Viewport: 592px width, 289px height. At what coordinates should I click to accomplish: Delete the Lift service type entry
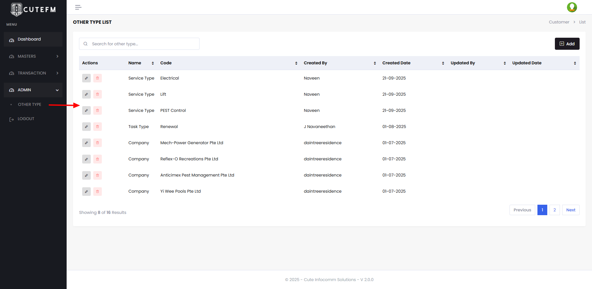[97, 94]
